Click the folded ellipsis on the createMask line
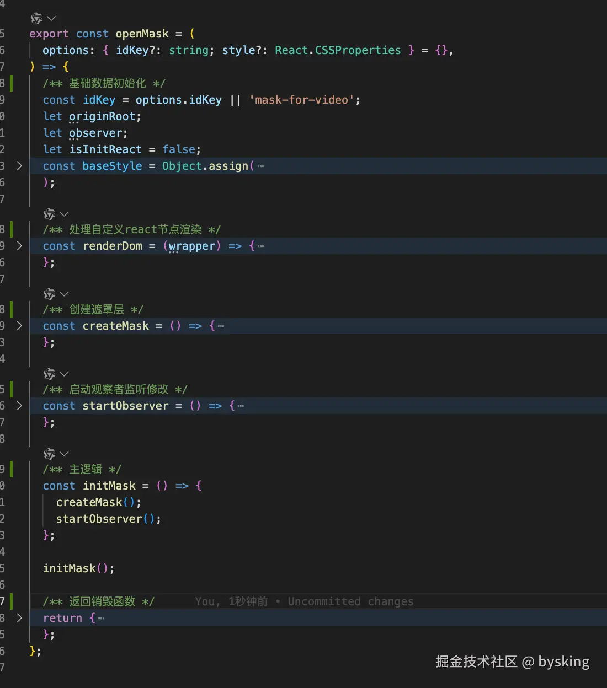The height and width of the screenshot is (688, 607). coord(221,326)
